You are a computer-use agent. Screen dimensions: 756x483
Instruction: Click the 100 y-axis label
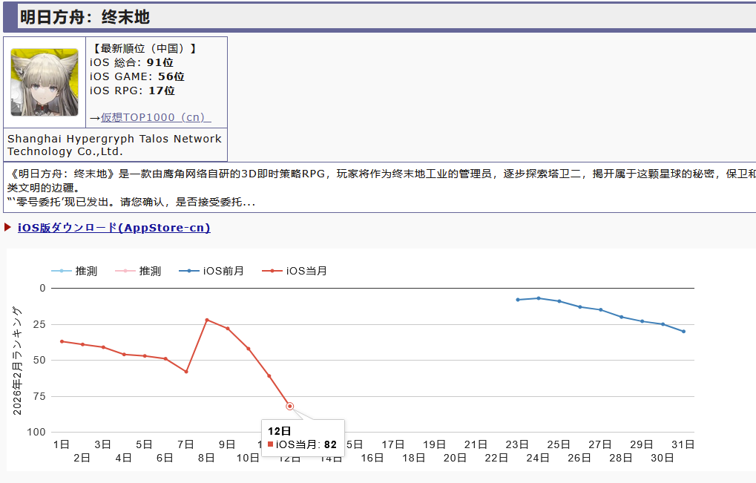pos(36,433)
